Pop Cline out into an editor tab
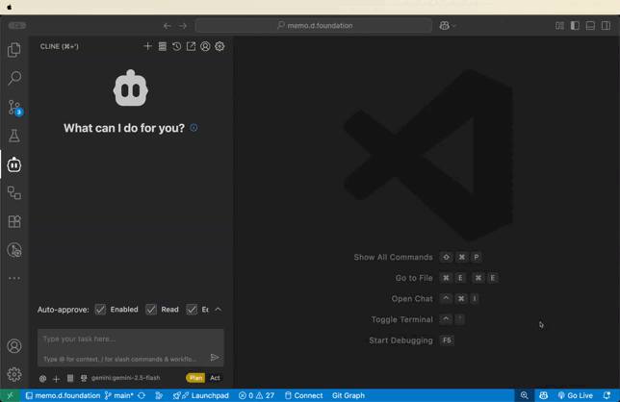This screenshot has width=620, height=402. (x=191, y=46)
